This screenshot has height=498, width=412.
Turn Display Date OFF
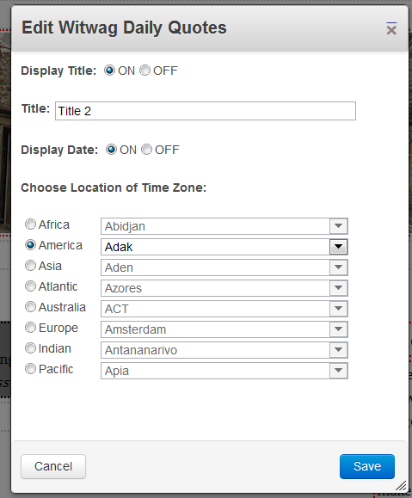[146, 150]
